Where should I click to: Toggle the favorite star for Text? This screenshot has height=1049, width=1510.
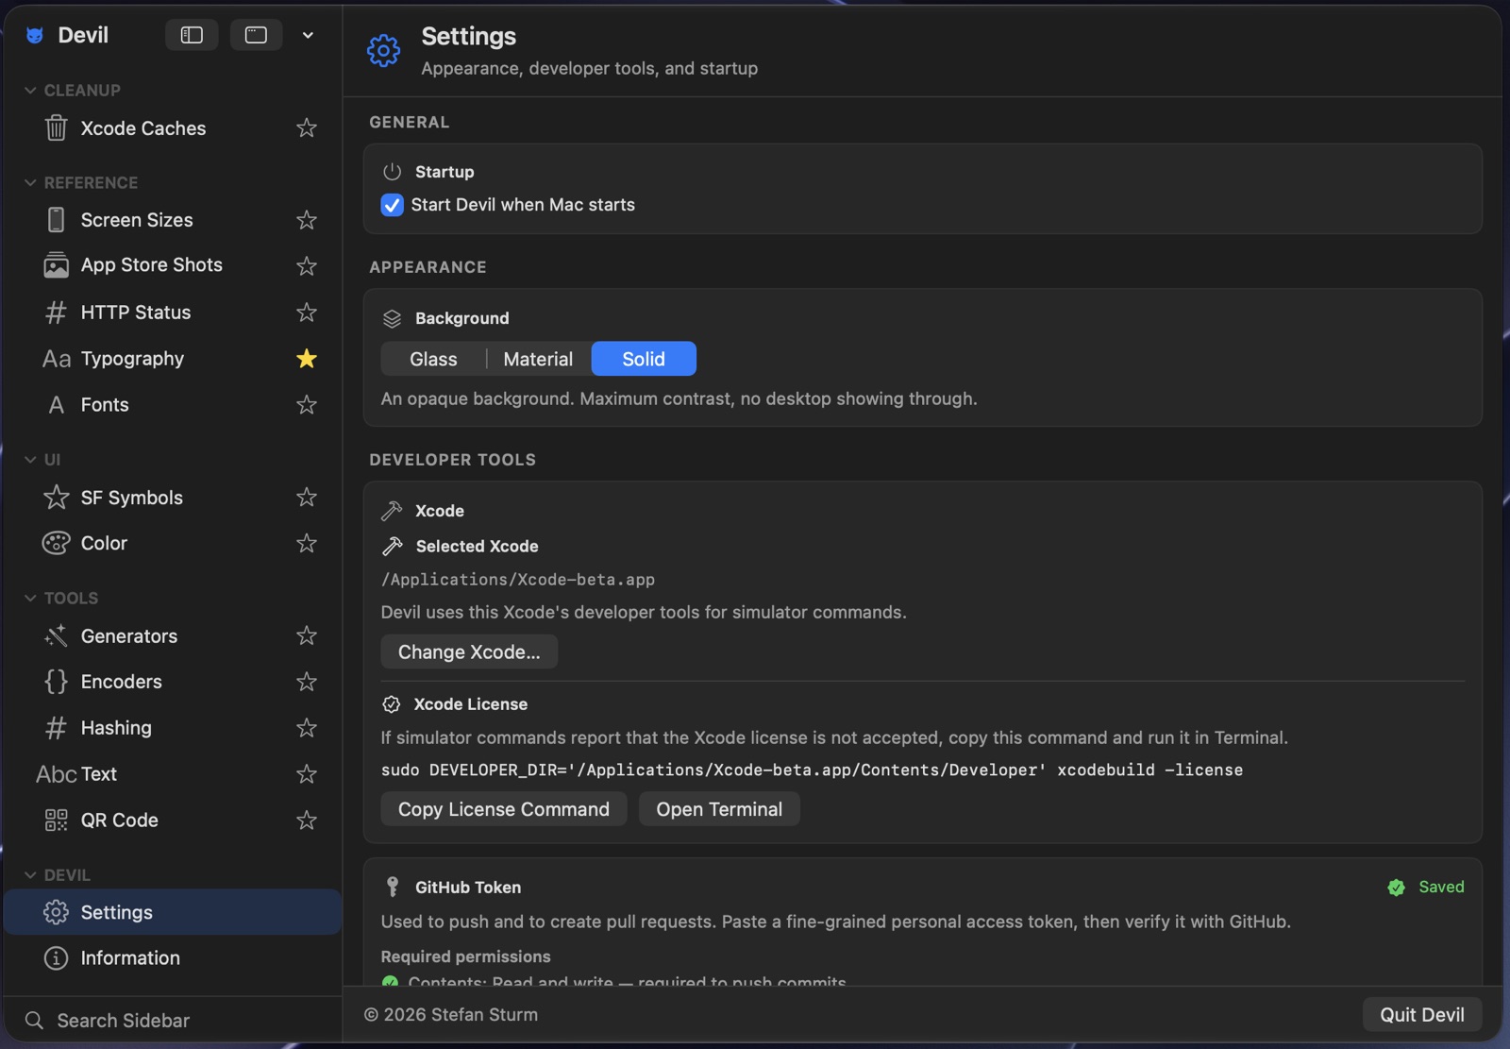[x=307, y=774]
